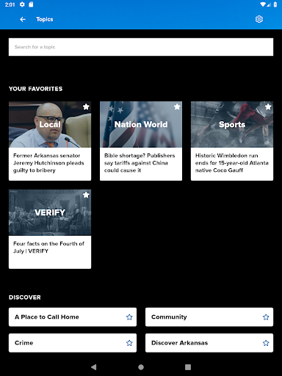This screenshot has width=282, height=376.
Task: Star the Discover Arkansas topic
Action: coord(266,343)
